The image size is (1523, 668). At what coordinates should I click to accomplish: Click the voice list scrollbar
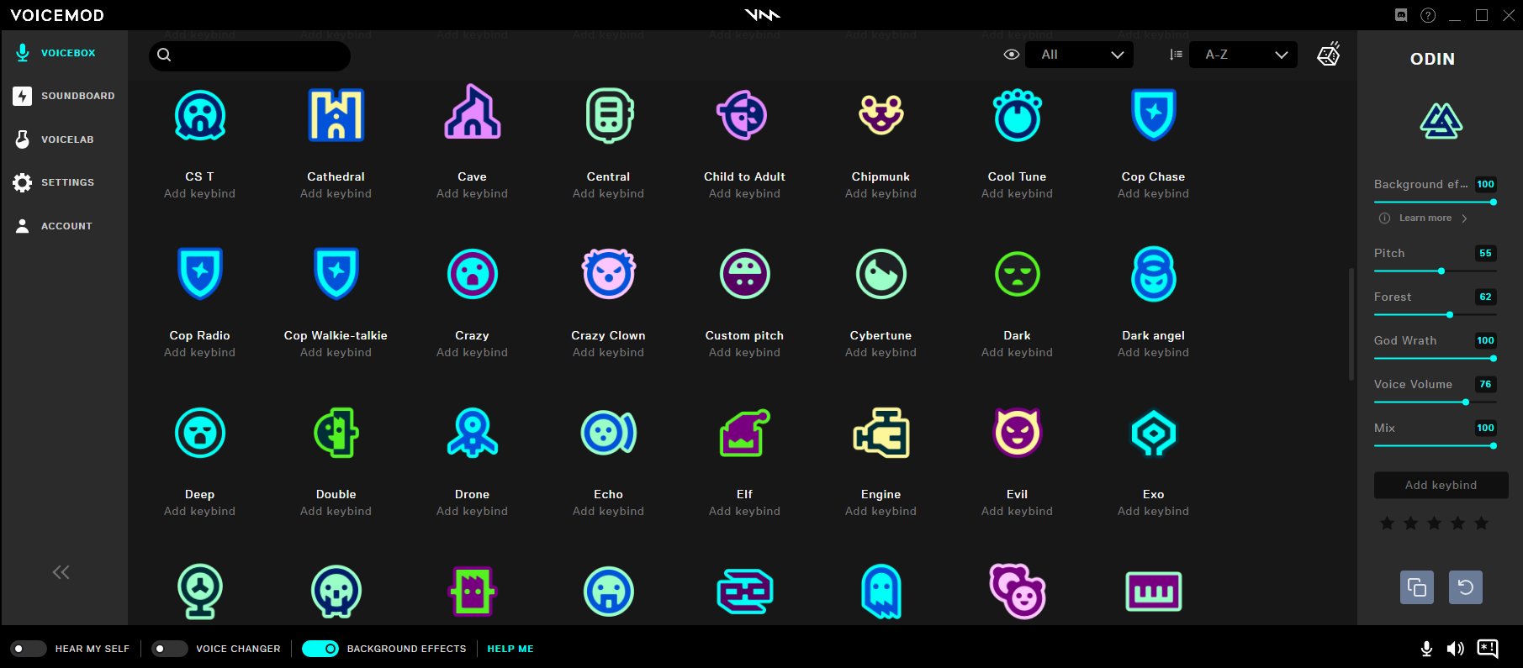coord(1351,323)
